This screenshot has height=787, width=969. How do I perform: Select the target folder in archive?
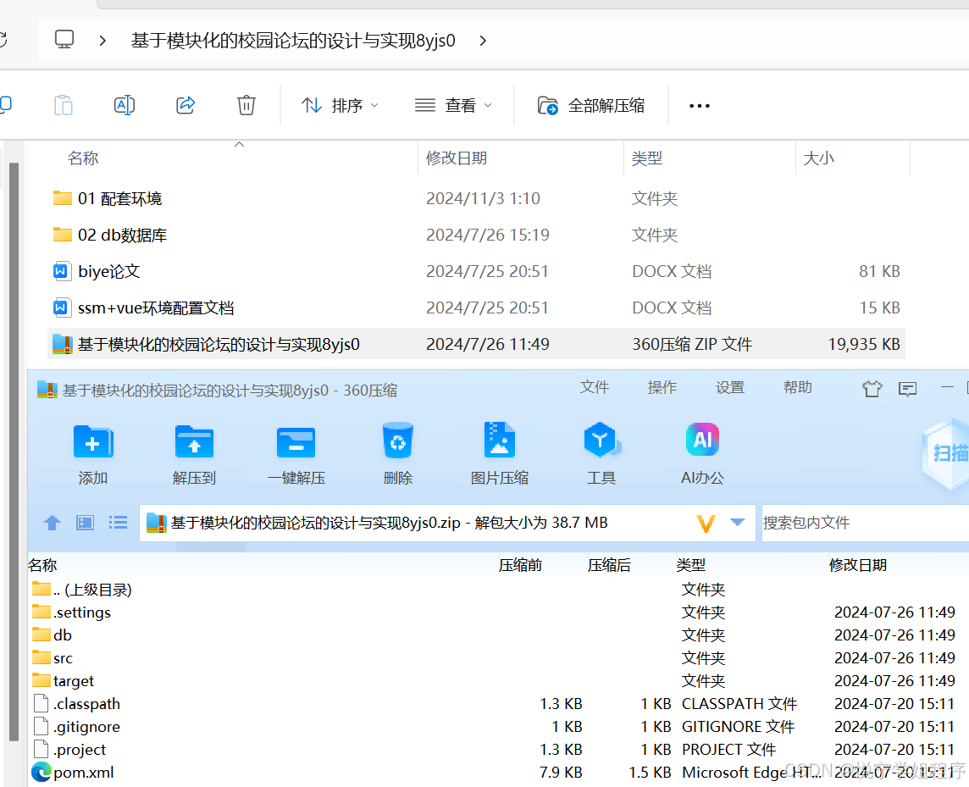tap(63, 680)
